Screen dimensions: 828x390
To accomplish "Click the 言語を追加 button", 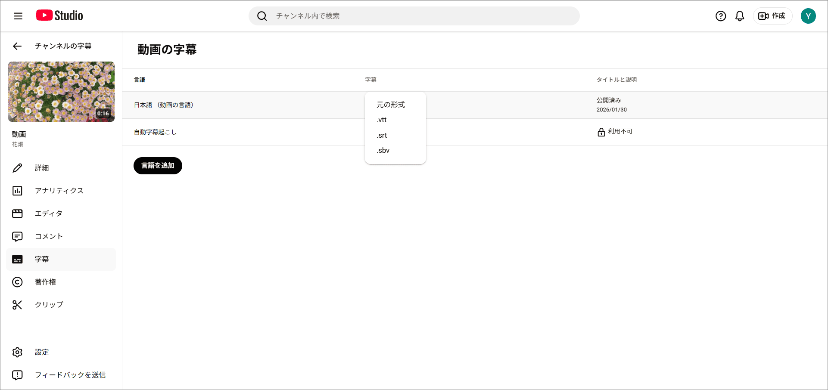I will coord(158,165).
